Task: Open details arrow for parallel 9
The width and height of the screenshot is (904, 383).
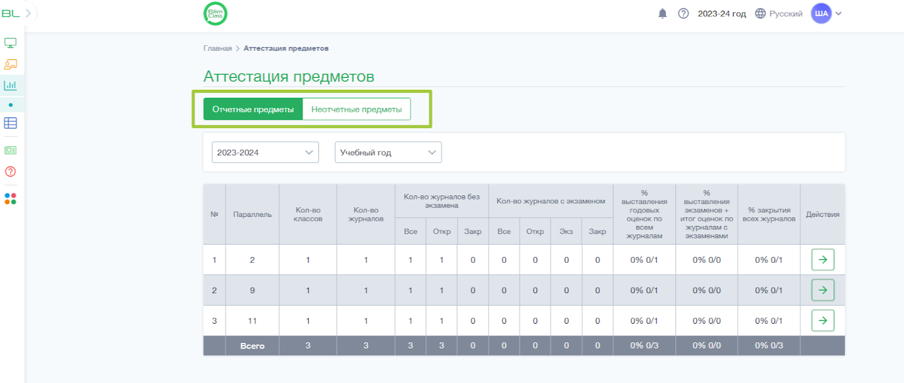Action: click(823, 290)
